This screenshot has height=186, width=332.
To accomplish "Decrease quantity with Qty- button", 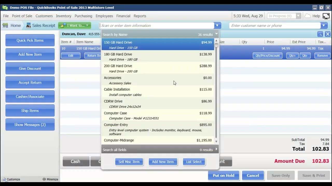I will coord(305,56).
